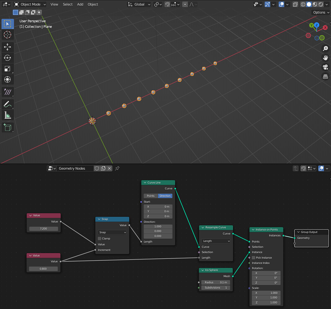This screenshot has height=309, width=331.
Task: Select rendered viewport shading
Action: pos(321,4)
